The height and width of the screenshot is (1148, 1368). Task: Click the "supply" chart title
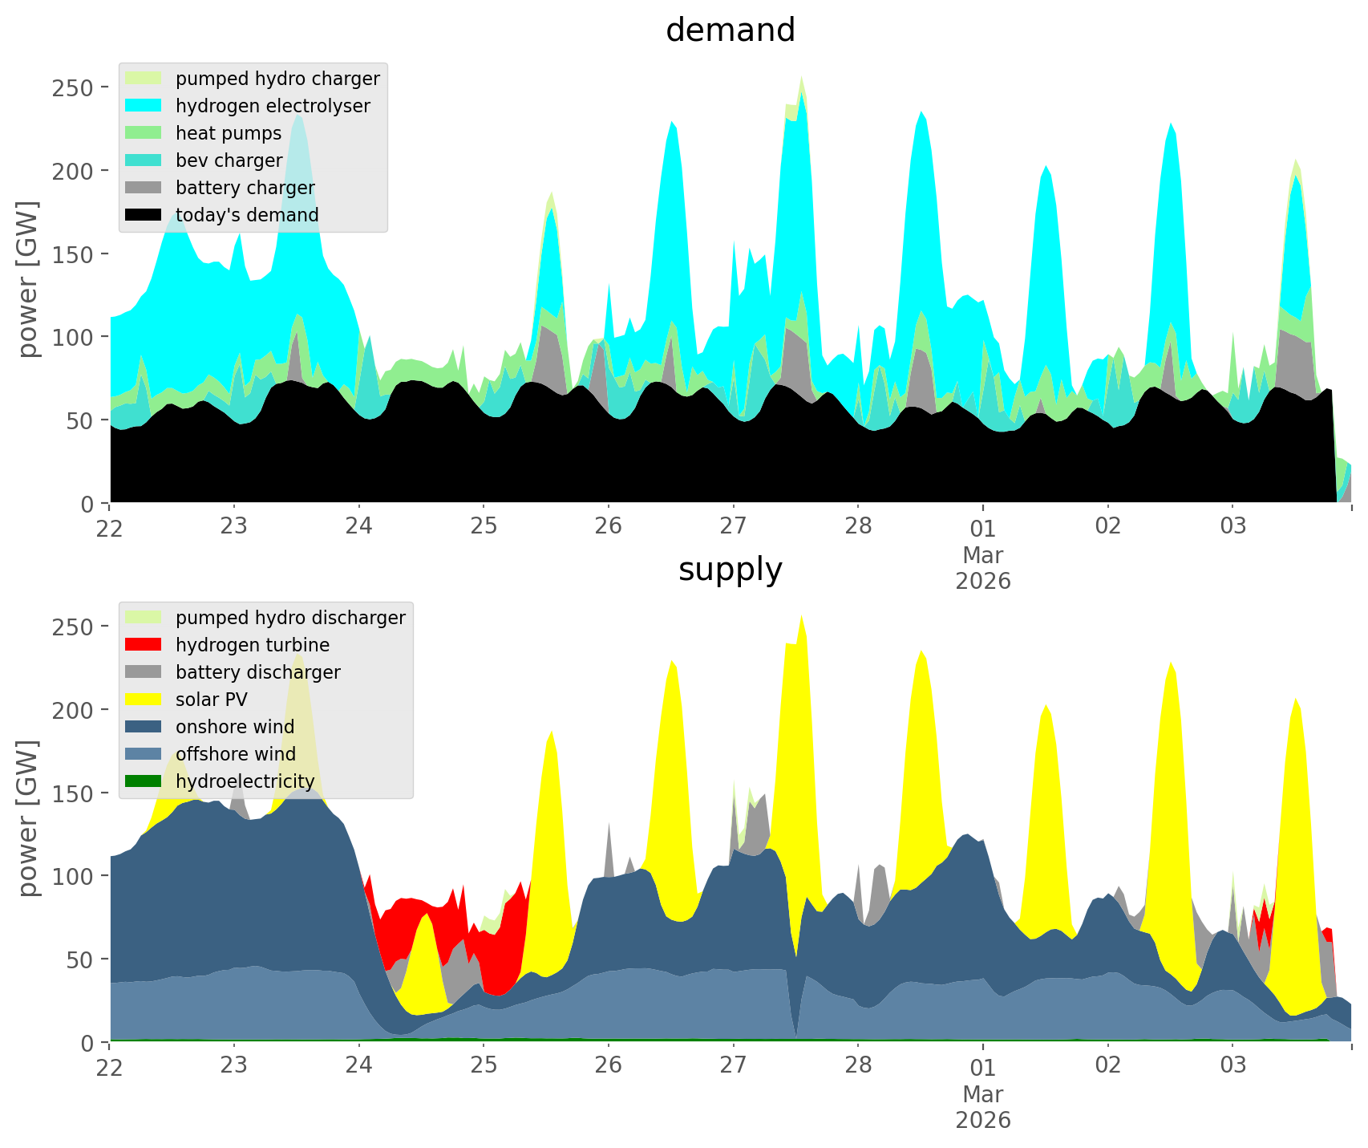tap(730, 570)
